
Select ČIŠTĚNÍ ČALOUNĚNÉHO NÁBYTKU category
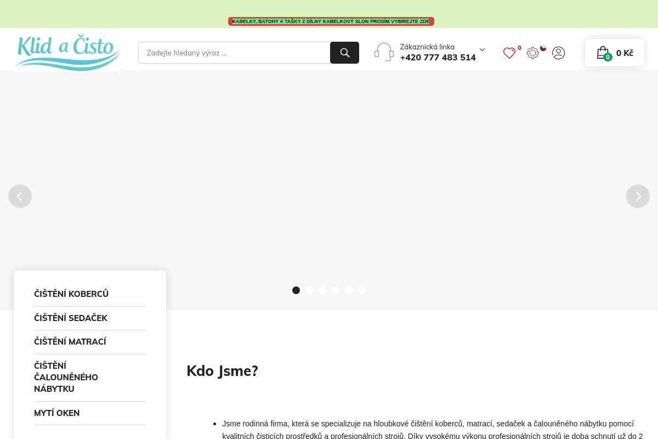coord(66,377)
